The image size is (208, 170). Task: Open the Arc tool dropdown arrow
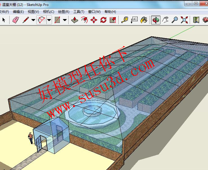49,20
